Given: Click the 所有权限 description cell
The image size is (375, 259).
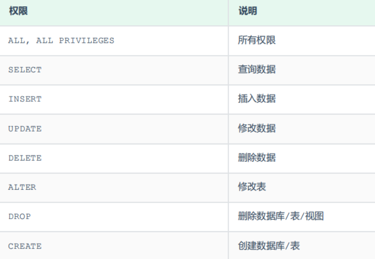Looking at the screenshot, I should (257, 40).
